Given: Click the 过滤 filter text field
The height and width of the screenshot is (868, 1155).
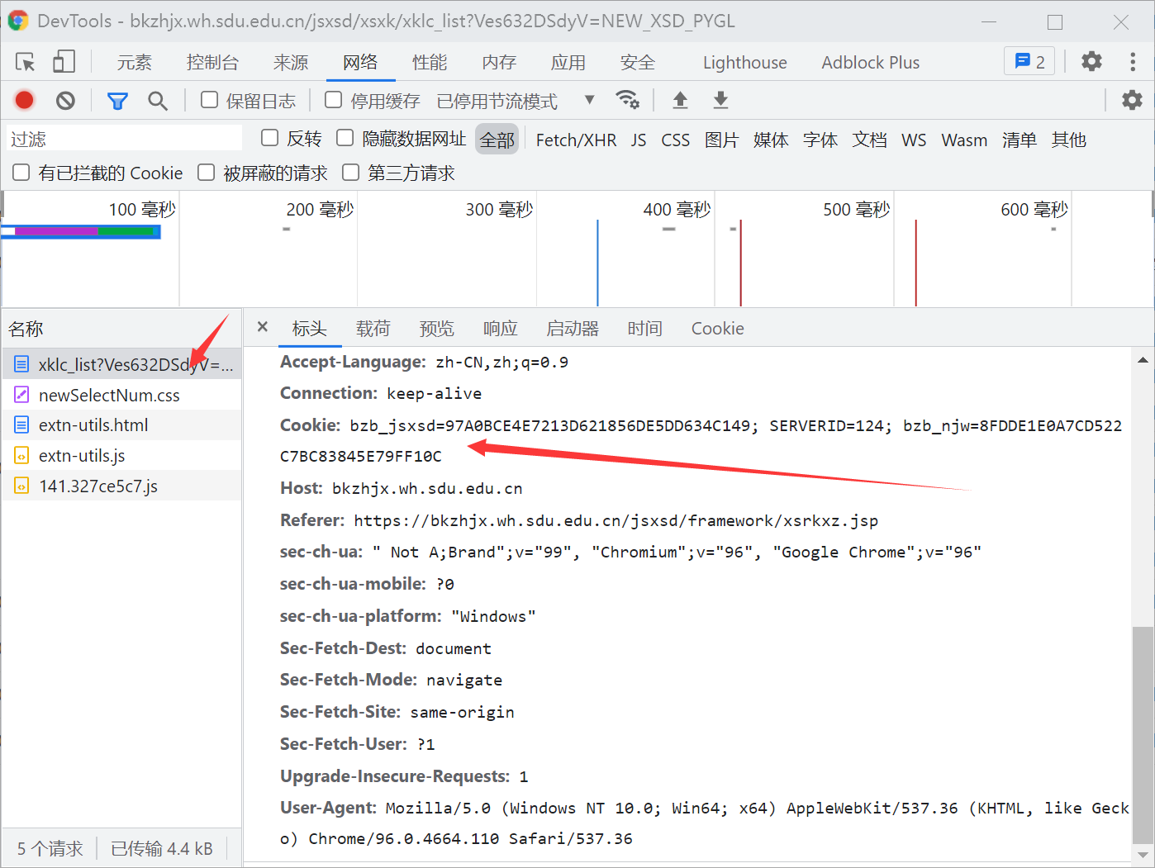Looking at the screenshot, I should coord(124,139).
